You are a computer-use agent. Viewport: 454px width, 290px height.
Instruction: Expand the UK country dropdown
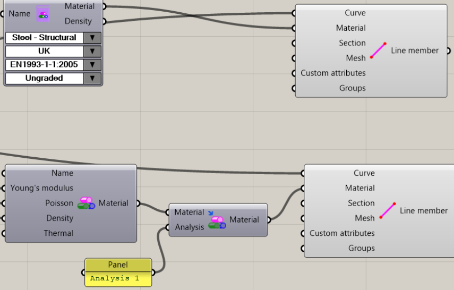92,52
